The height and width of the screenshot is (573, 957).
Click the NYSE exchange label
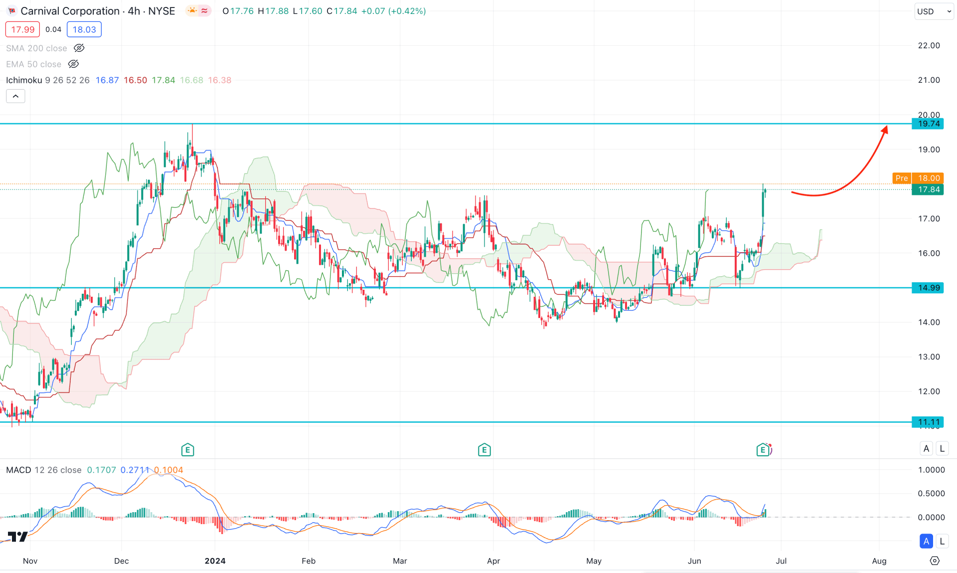tap(161, 11)
